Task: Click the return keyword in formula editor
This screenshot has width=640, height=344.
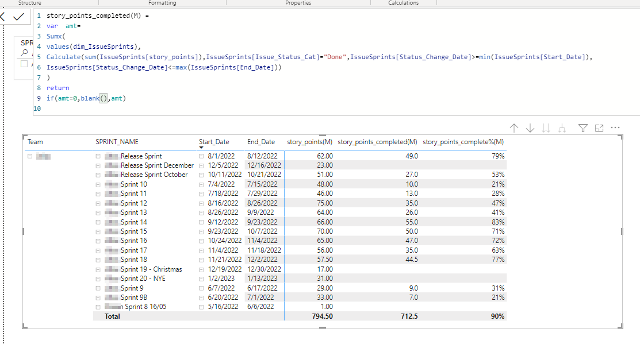Action: 58,88
